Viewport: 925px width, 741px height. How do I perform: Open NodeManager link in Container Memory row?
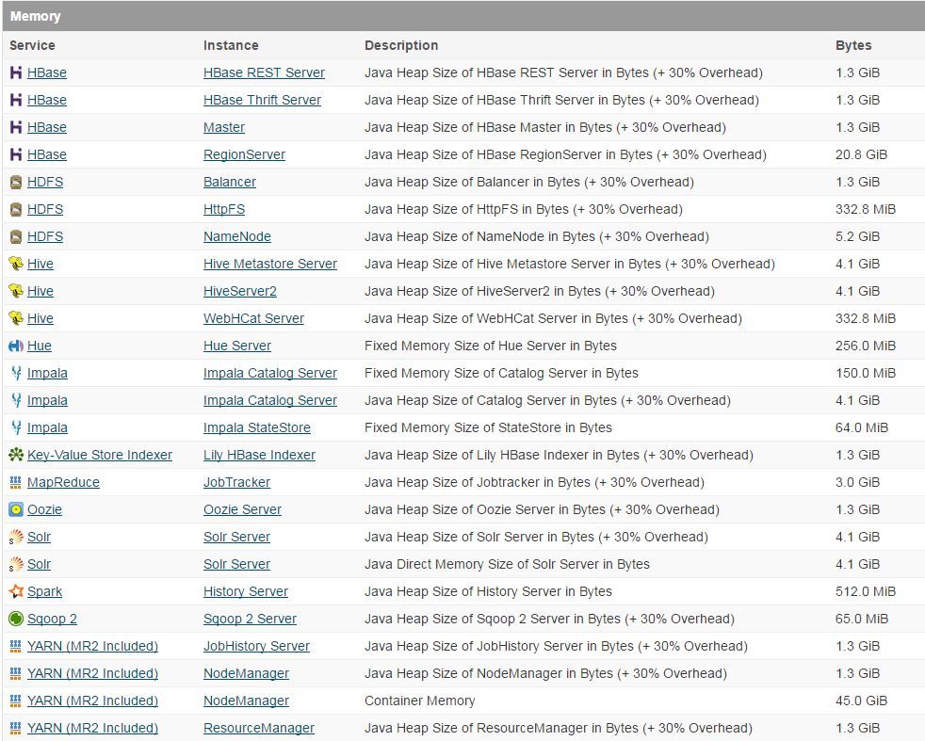[x=246, y=701]
